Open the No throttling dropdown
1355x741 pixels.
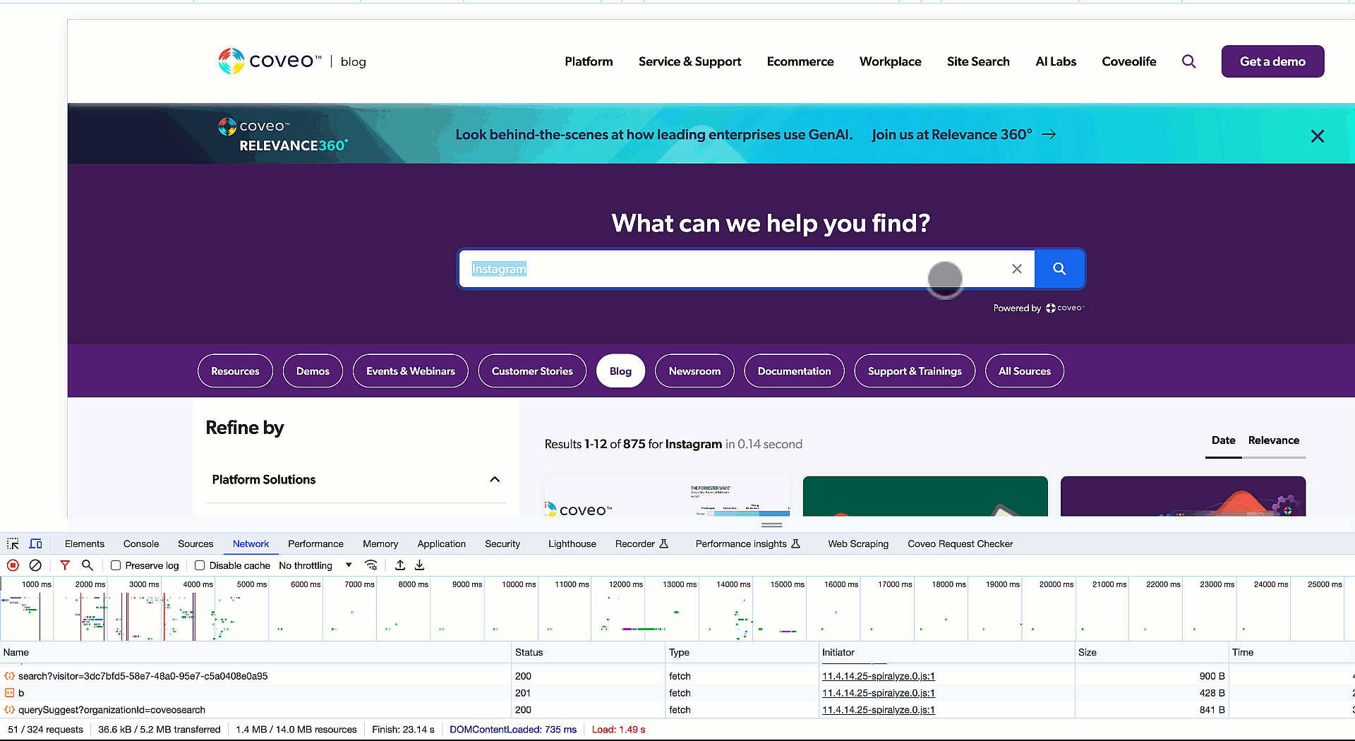pos(313,565)
